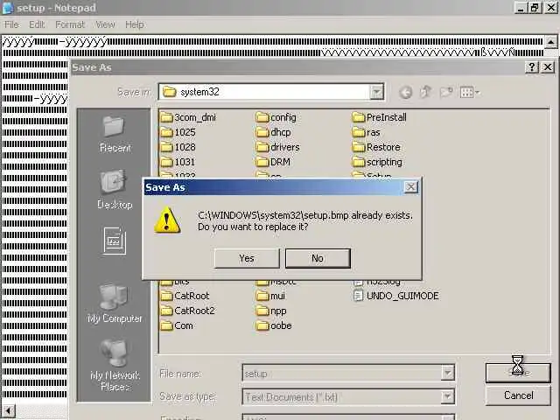Select the dhcp folder
This screenshot has height=420, width=560.
[274, 132]
